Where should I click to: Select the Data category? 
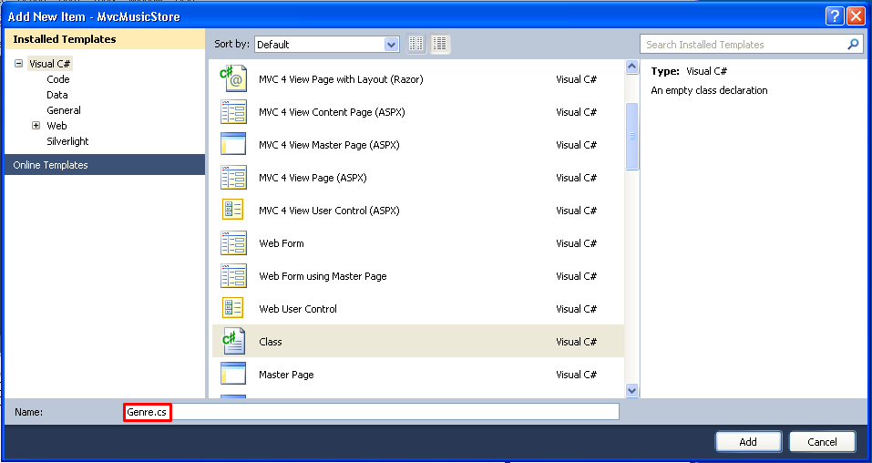tap(57, 95)
